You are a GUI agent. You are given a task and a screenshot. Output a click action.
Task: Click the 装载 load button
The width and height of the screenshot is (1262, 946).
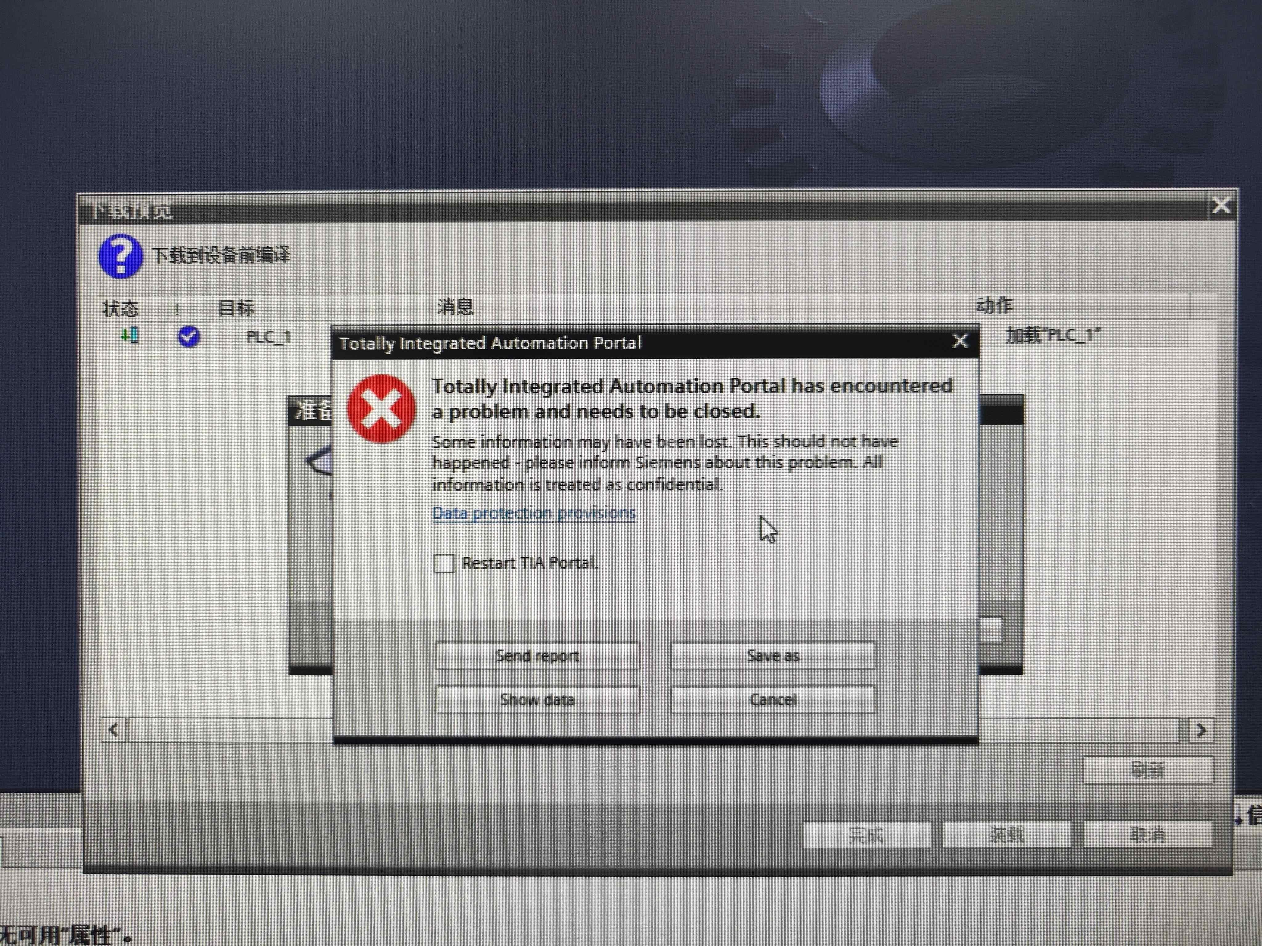point(1006,835)
